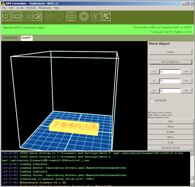Screen dimensions: 195x187
Task: Open the GCode menu
Action: (20, 8)
